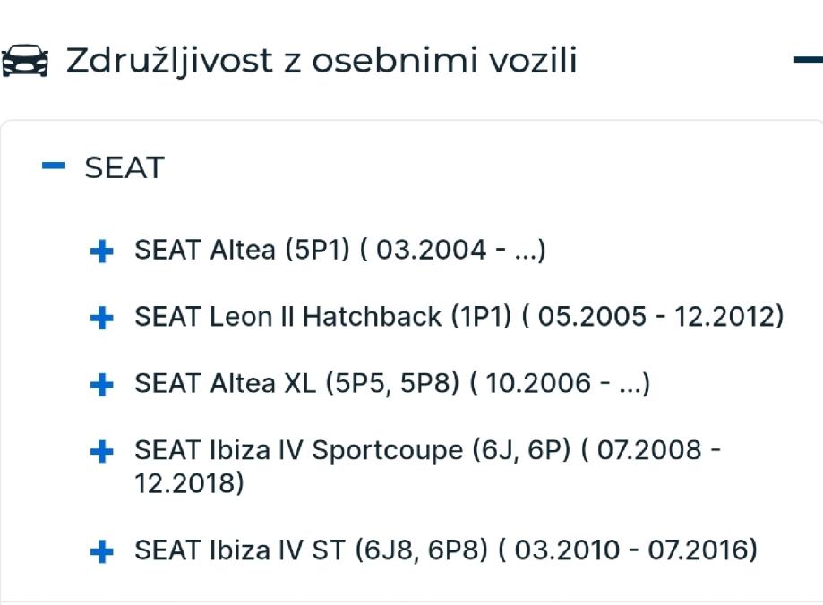Collapse the Združljivost z osebnimi vozili section
The width and height of the screenshot is (823, 605).
coord(808,60)
